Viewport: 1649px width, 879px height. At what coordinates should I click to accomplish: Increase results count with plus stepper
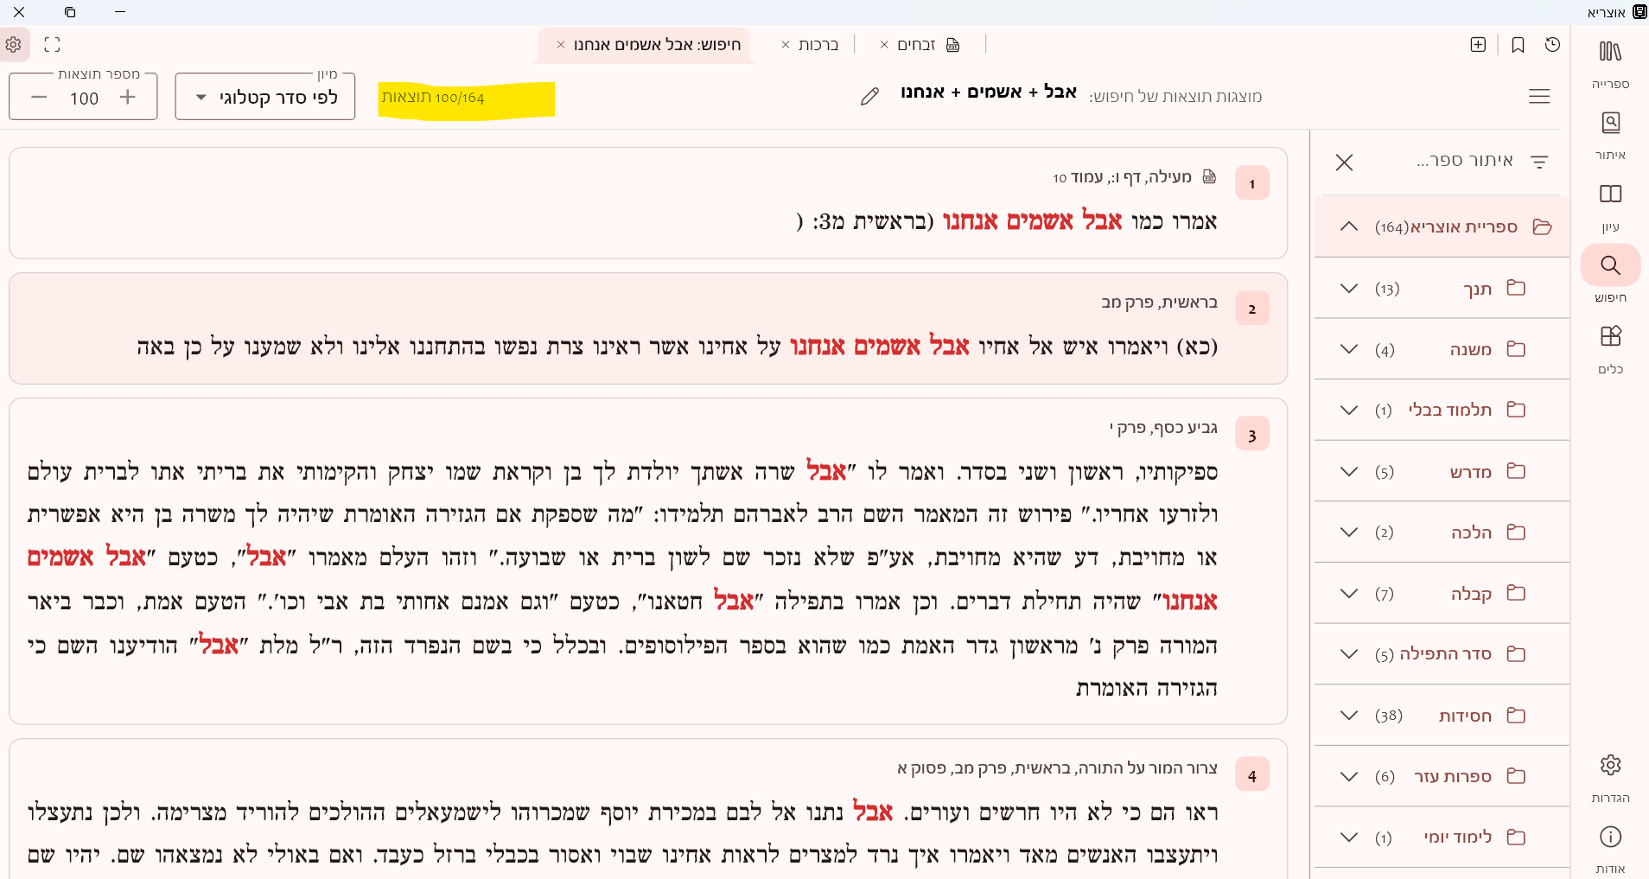click(128, 97)
